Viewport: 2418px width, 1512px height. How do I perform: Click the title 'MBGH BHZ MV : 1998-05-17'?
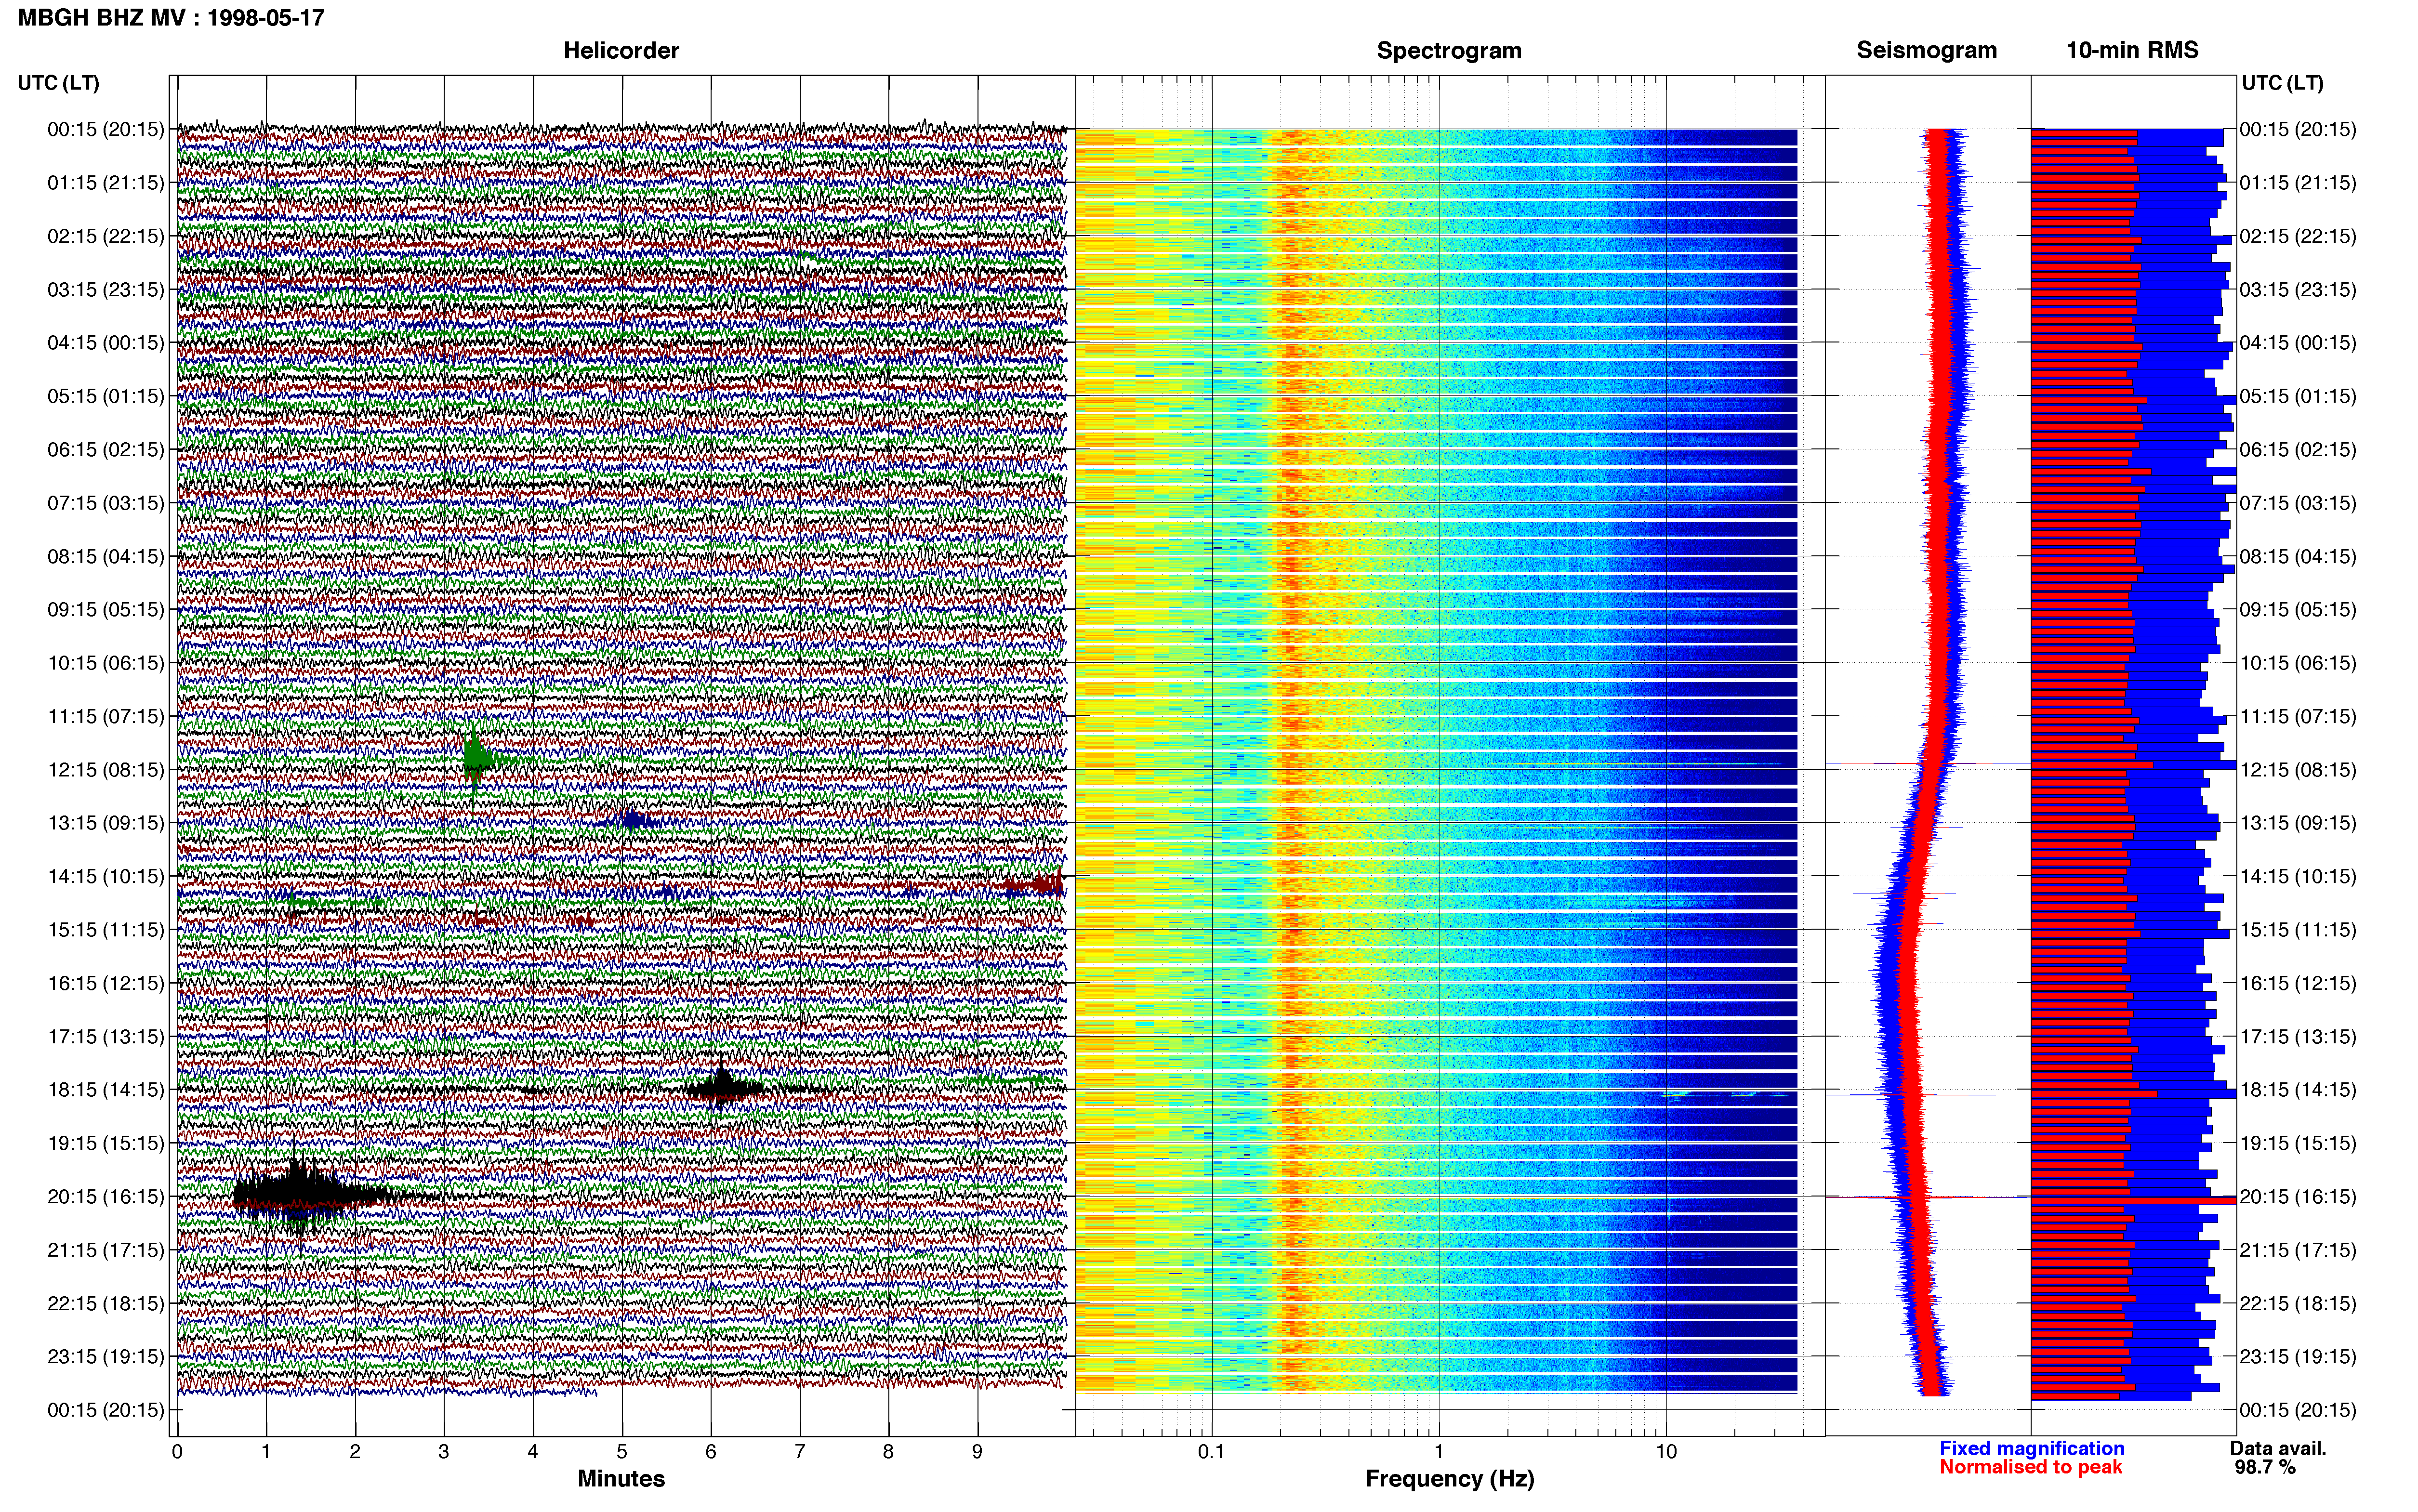click(171, 18)
